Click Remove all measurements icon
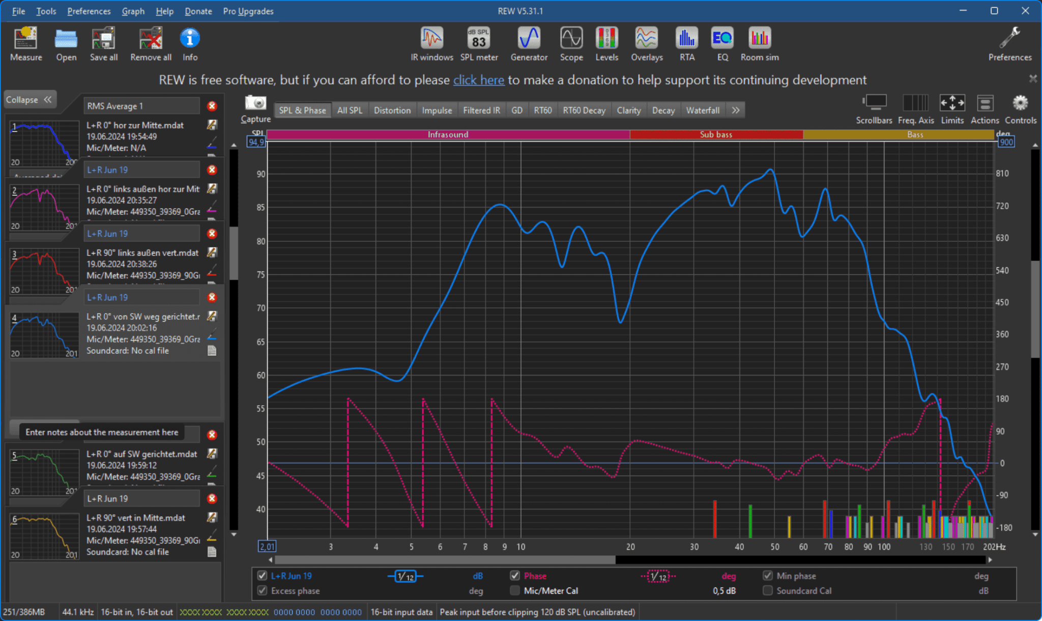This screenshot has height=621, width=1042. [151, 44]
